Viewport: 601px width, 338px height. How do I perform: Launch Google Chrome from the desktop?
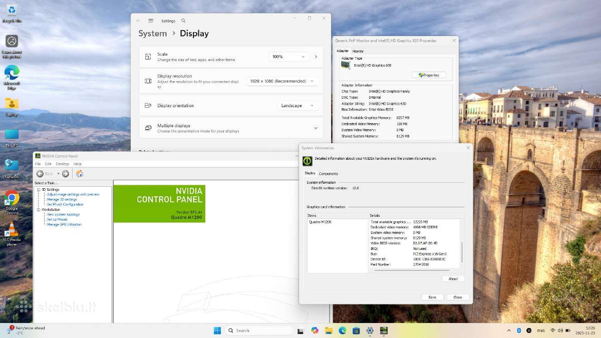click(x=12, y=202)
